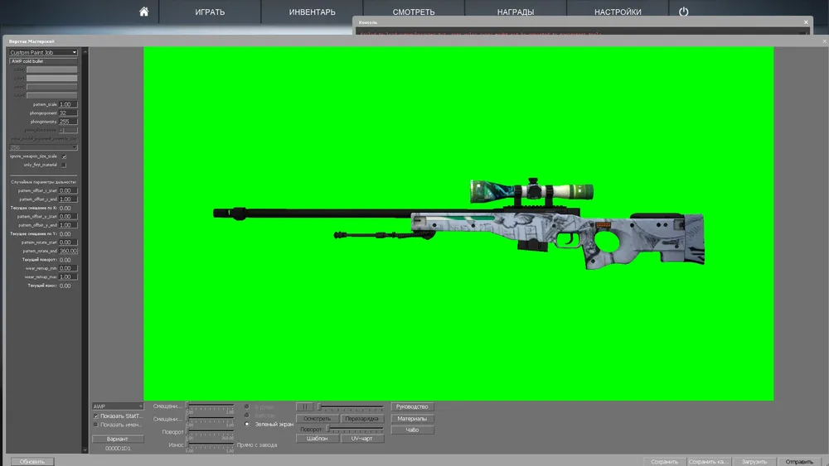Click the Отправить submit button
Screen dimensions: 829x466
point(799,461)
